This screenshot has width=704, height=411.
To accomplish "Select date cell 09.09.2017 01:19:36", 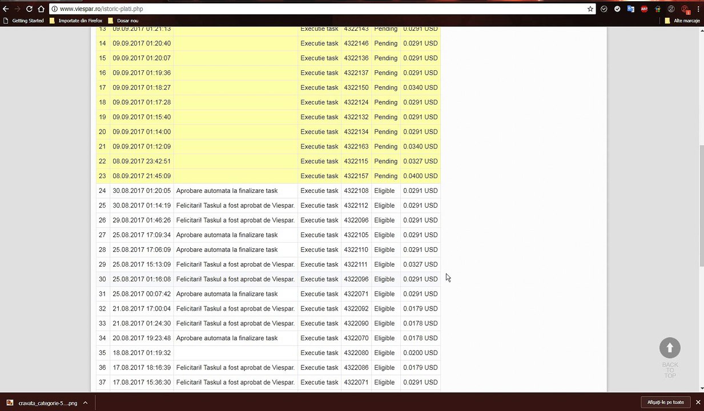I will click(142, 73).
